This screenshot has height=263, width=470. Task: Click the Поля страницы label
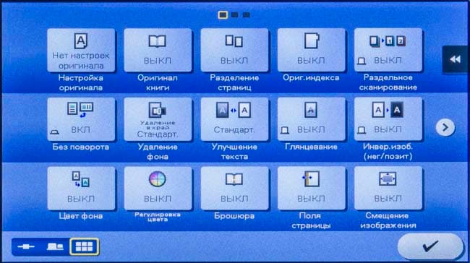coord(311,220)
